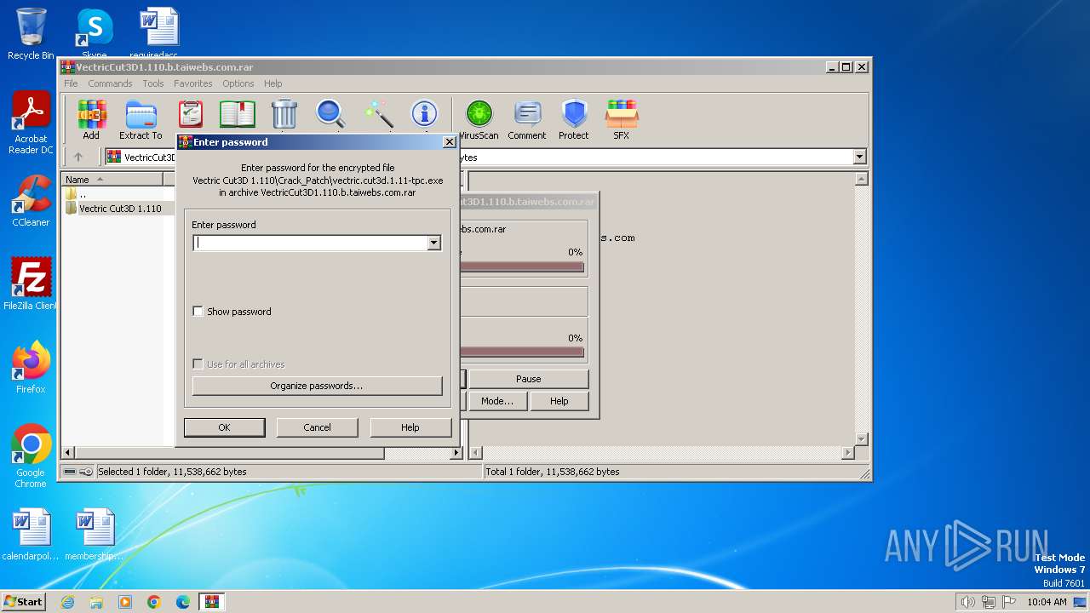Click volume speaker icon in system tray
Screen dimensions: 1090x613
[967, 602]
